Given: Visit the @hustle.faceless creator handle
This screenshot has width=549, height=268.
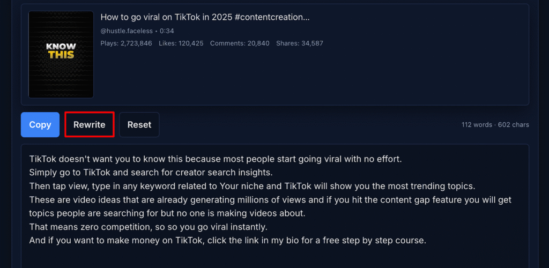Looking at the screenshot, I should pyautogui.click(x=127, y=31).
